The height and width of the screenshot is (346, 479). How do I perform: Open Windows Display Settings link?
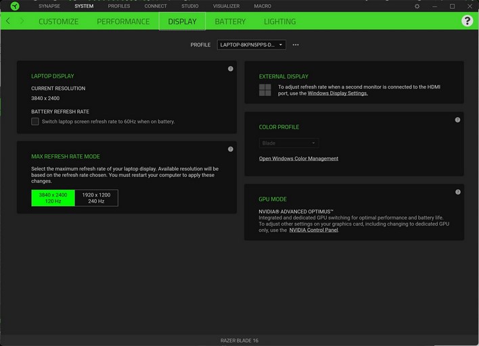[338, 93]
